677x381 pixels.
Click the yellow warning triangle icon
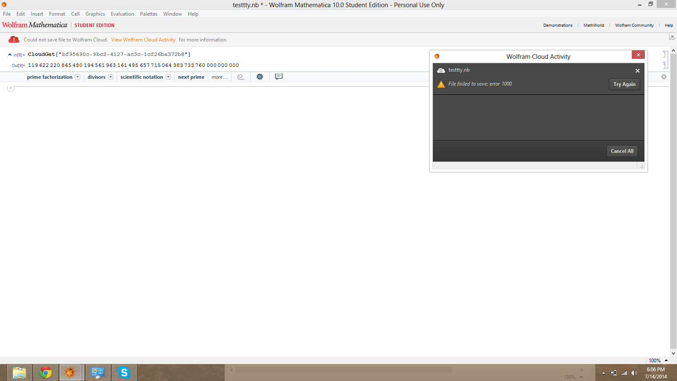click(x=441, y=84)
